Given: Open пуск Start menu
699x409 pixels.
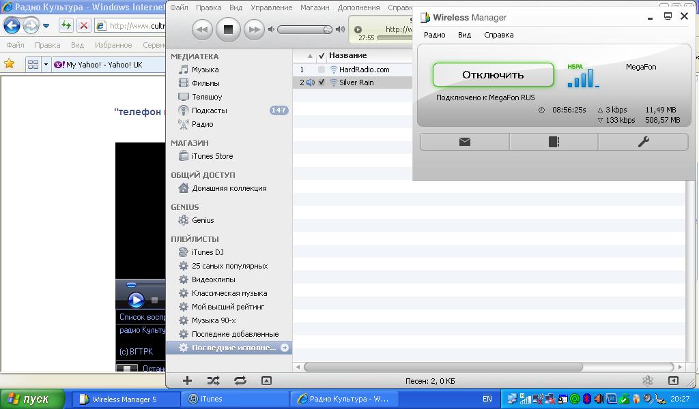Looking at the screenshot, I should 31,399.
